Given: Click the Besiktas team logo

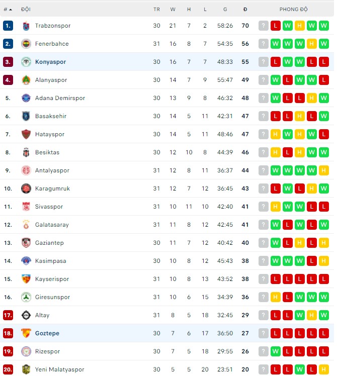Looking at the screenshot, I should click(26, 152).
